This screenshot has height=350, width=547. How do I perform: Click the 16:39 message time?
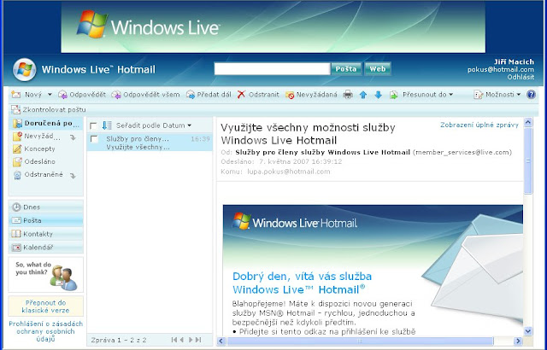(200, 139)
